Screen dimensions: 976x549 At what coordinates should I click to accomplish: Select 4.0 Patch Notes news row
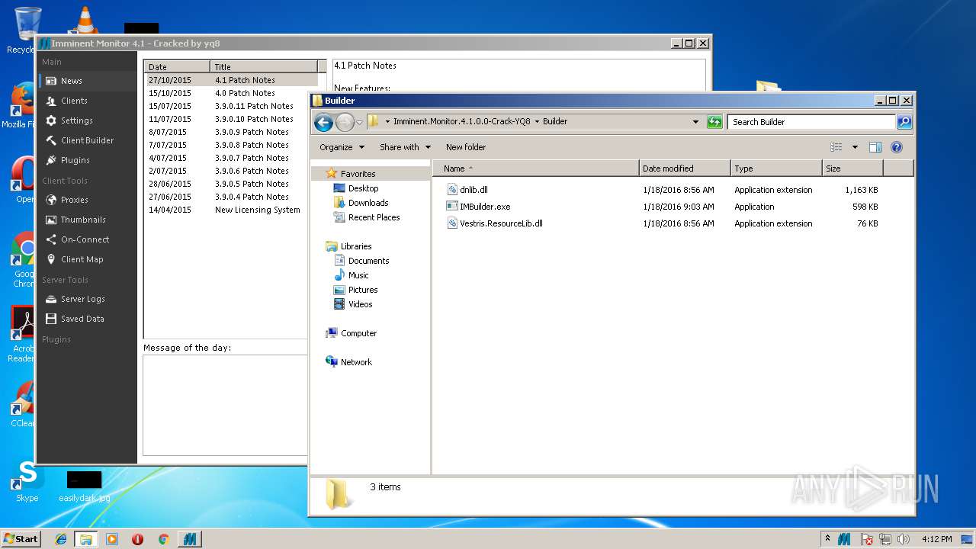click(x=232, y=93)
